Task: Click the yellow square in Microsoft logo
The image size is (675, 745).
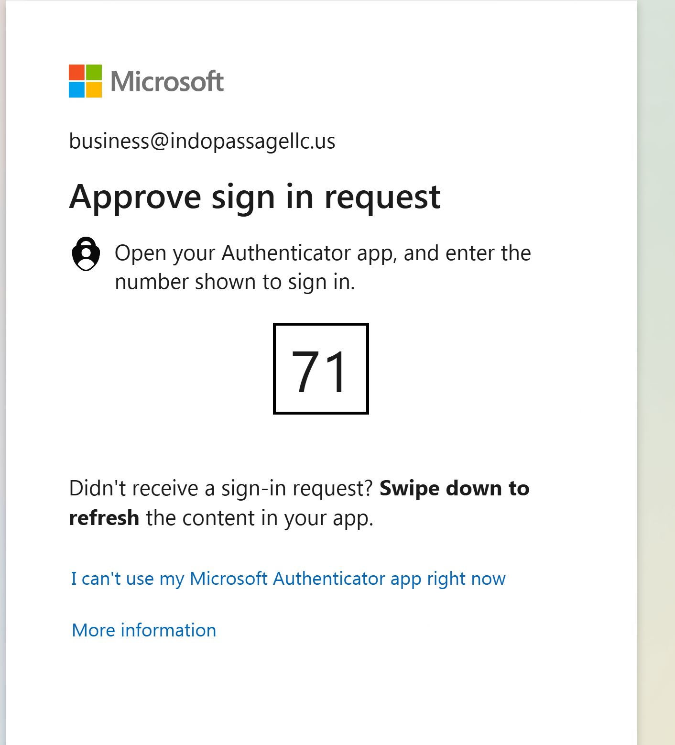Action: [x=94, y=89]
